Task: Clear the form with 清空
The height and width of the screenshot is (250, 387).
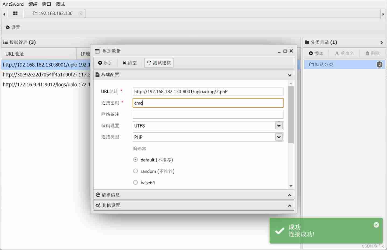Action: click(x=130, y=63)
